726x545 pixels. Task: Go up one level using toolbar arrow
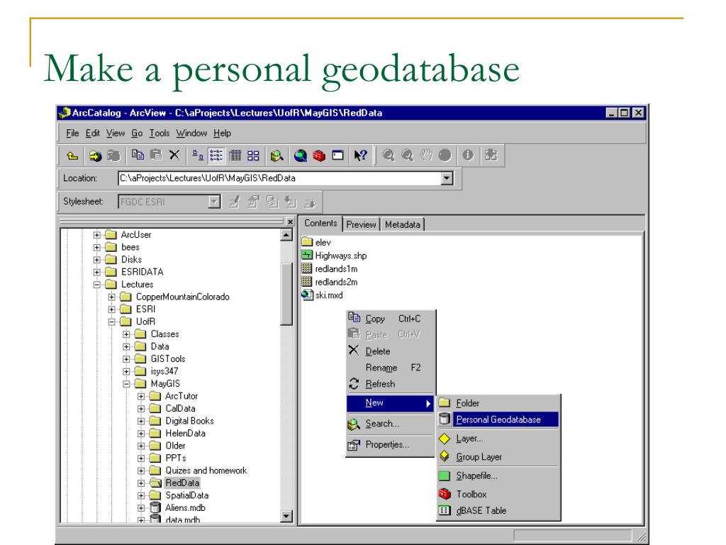tap(72, 155)
